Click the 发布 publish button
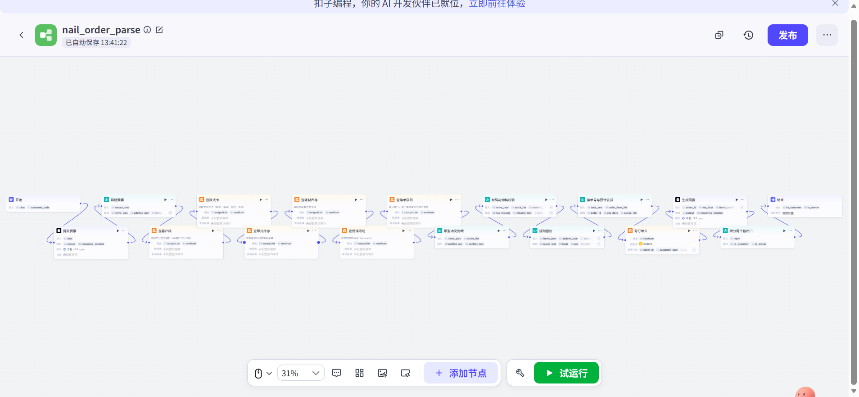 pos(788,35)
